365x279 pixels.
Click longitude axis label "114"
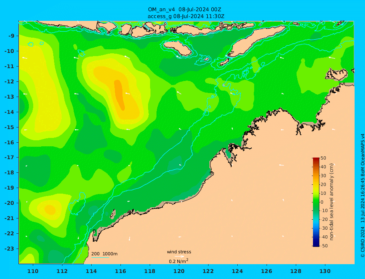click(91, 271)
